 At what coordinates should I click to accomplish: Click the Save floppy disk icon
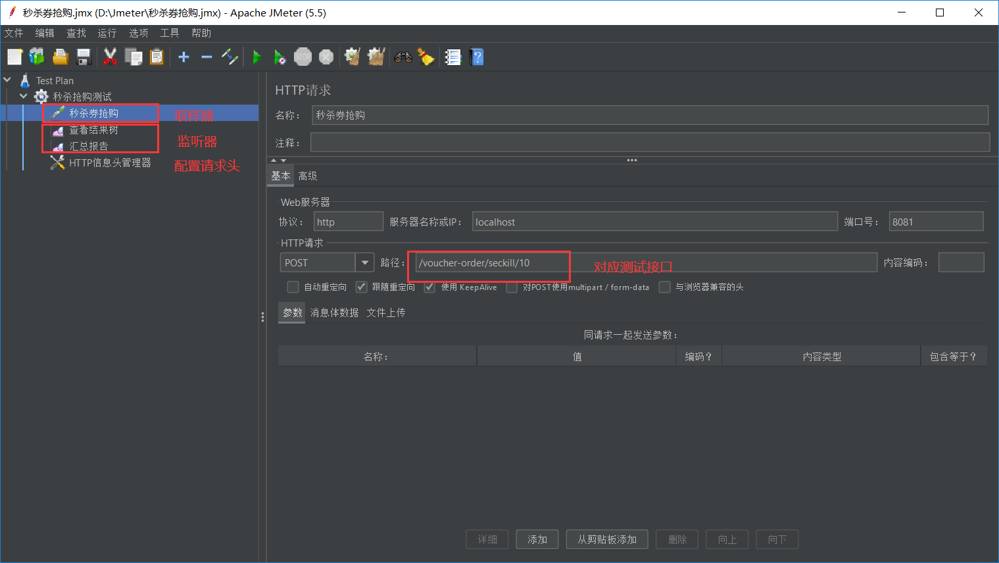point(84,57)
